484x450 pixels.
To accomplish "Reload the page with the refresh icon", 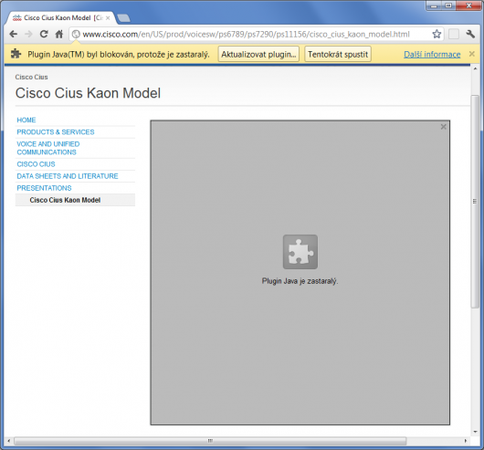I will pos(44,34).
